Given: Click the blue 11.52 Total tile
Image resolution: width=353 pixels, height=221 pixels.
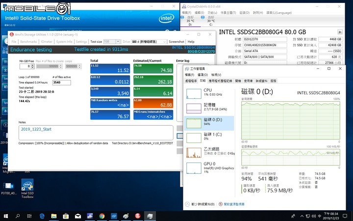Looking at the screenshot, I should [110, 69].
